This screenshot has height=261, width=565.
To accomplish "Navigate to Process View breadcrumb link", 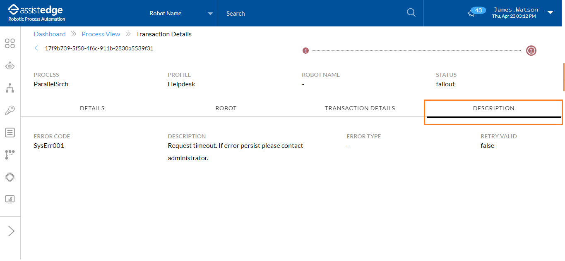I will click(x=101, y=34).
